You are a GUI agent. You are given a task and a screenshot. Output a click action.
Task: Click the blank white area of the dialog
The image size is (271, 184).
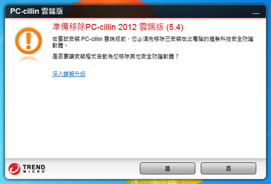click(136, 117)
